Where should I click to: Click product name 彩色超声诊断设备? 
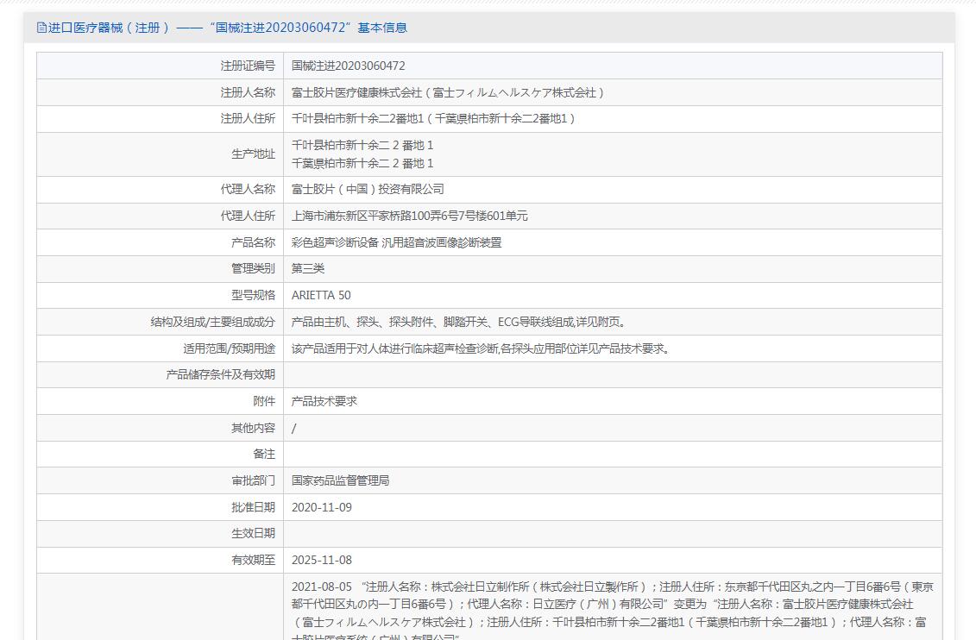(335, 242)
